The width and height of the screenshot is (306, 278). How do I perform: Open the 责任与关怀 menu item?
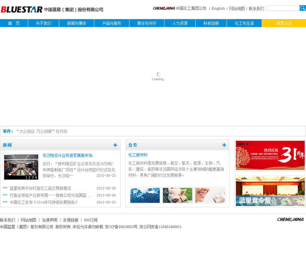[x=147, y=23]
